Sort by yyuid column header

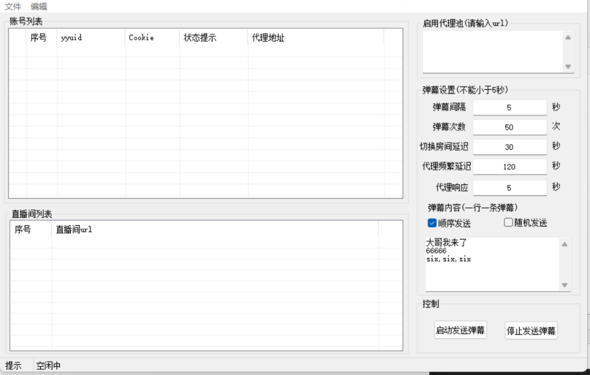point(91,38)
